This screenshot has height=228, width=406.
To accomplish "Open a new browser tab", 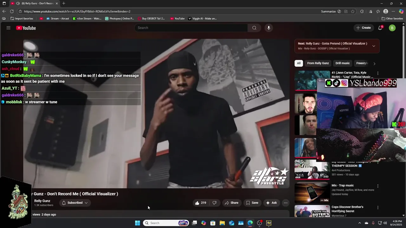I will [x=64, y=3].
